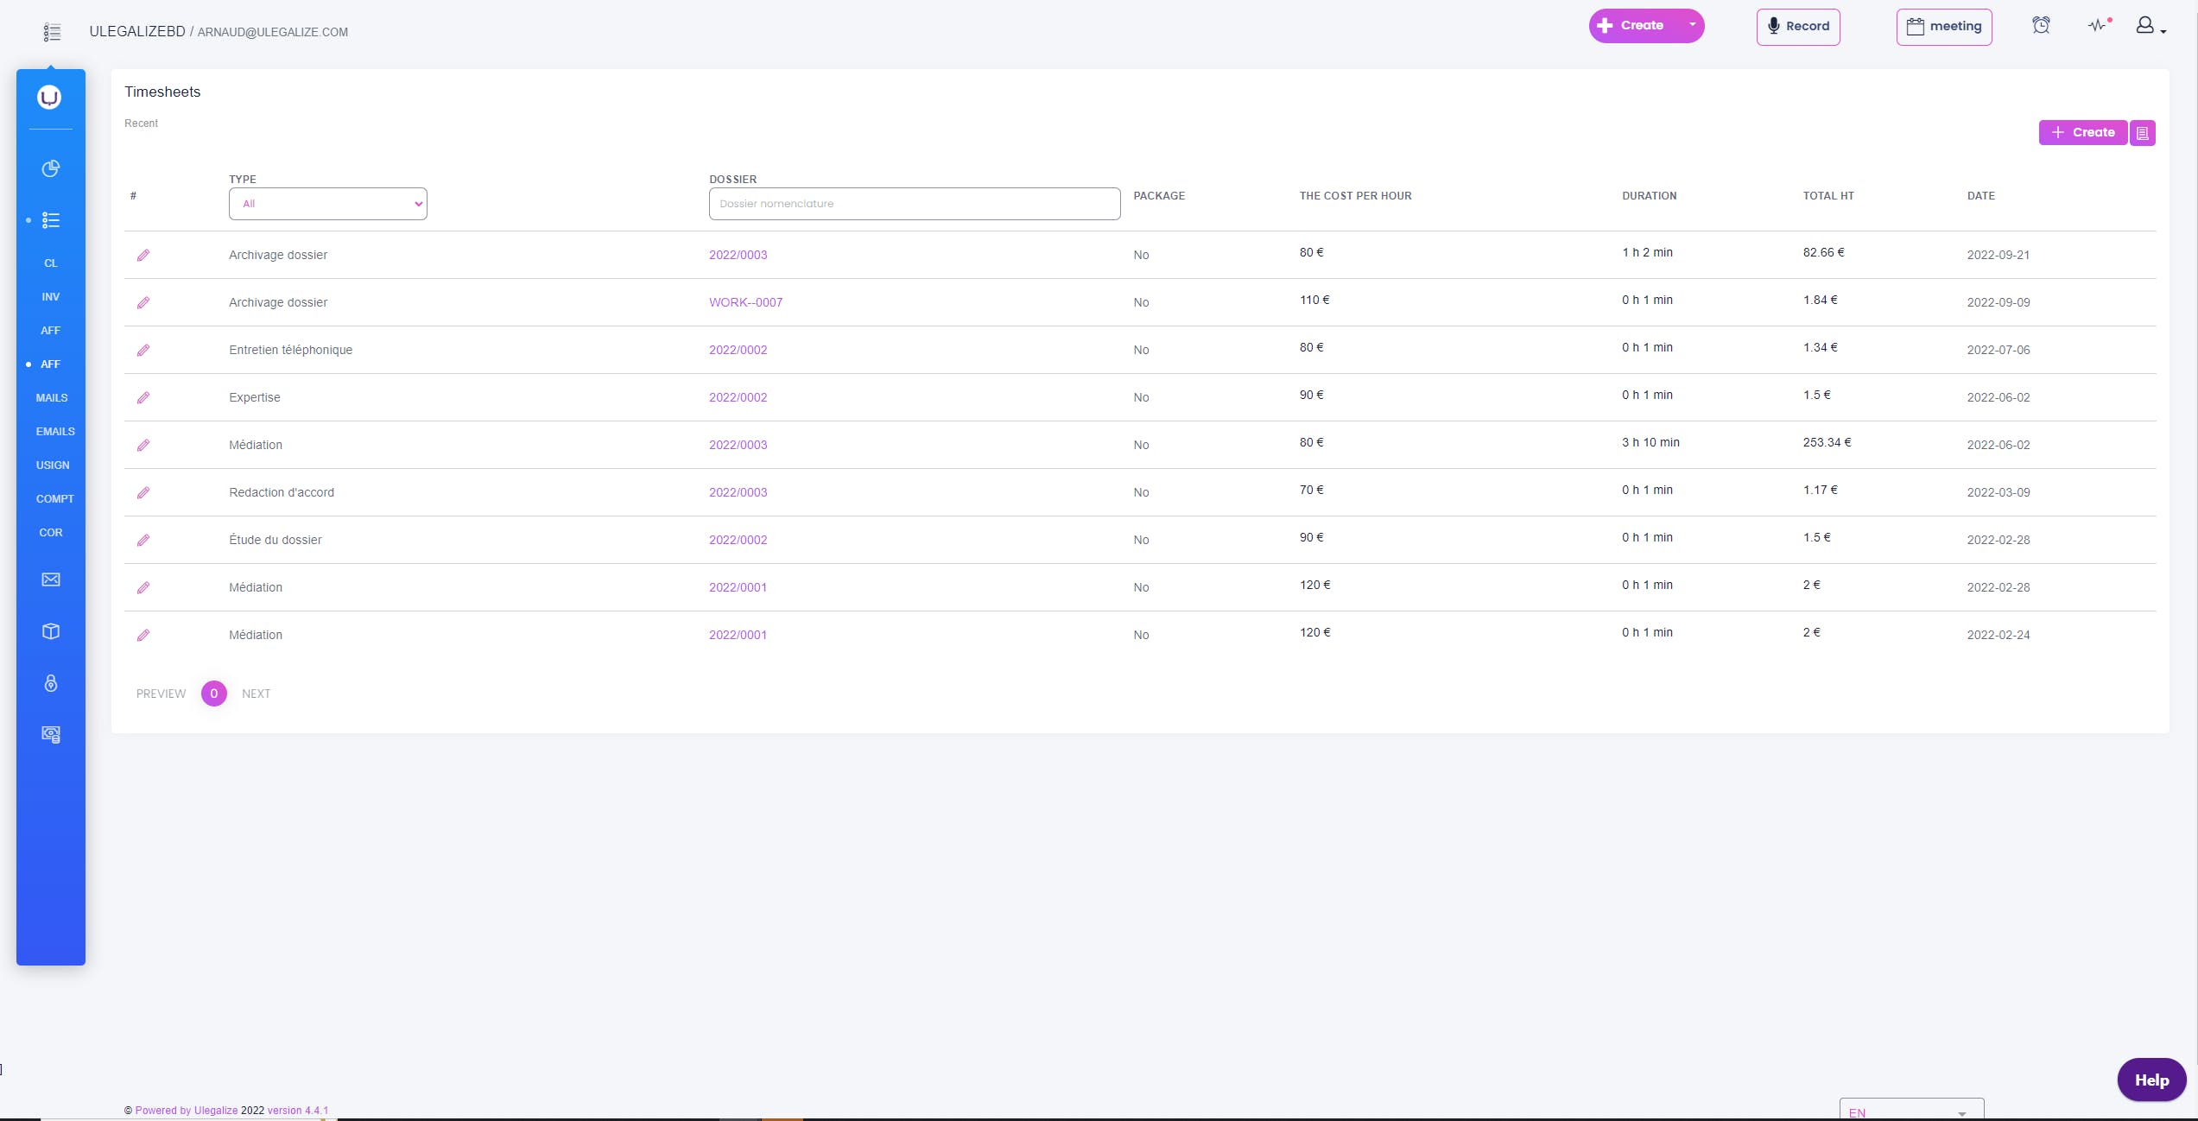Click the Dossier nomenclature search field
The image size is (2198, 1121).
pos(914,204)
